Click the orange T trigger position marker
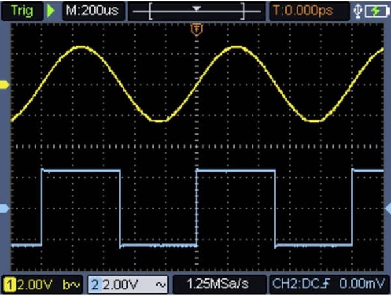This screenshot has width=391, height=296. [197, 30]
